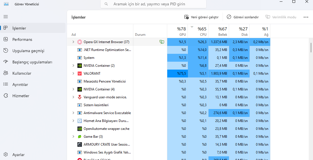Sort by the Ağ column header

(x=260, y=31)
